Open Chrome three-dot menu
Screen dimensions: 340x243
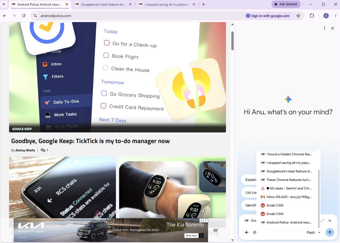click(x=336, y=16)
